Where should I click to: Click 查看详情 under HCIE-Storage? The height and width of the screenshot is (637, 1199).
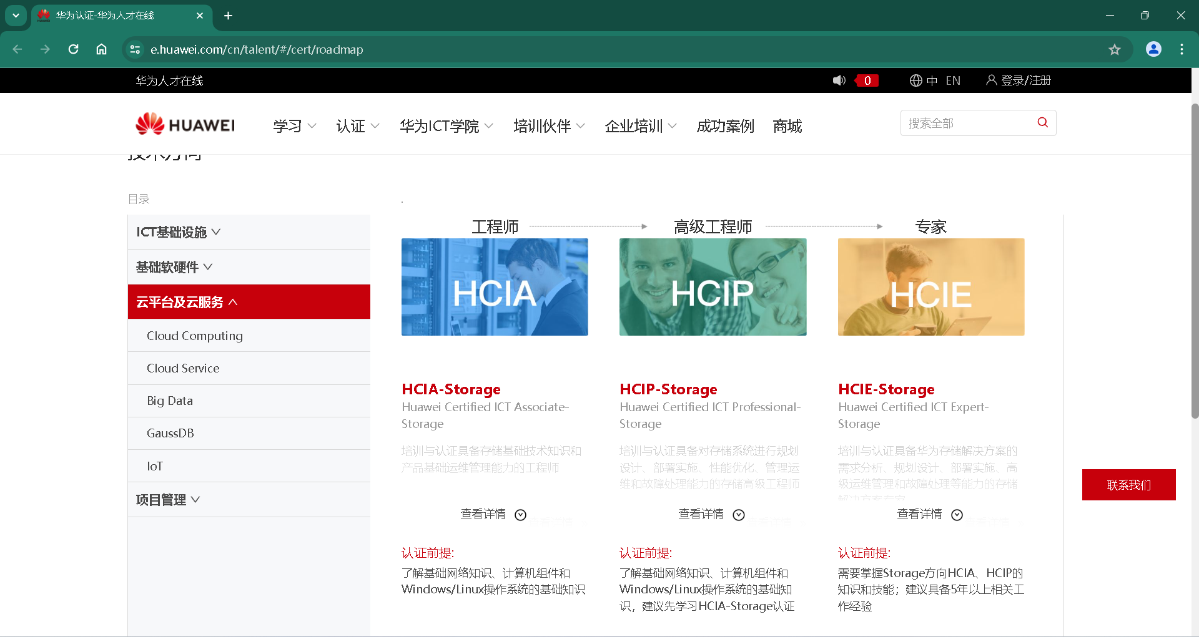[x=919, y=514]
